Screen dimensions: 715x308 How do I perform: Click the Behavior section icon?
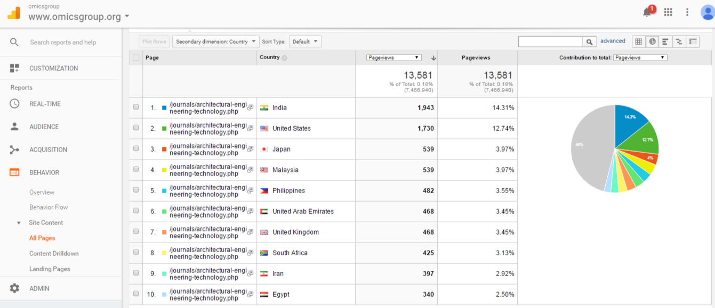[14, 172]
